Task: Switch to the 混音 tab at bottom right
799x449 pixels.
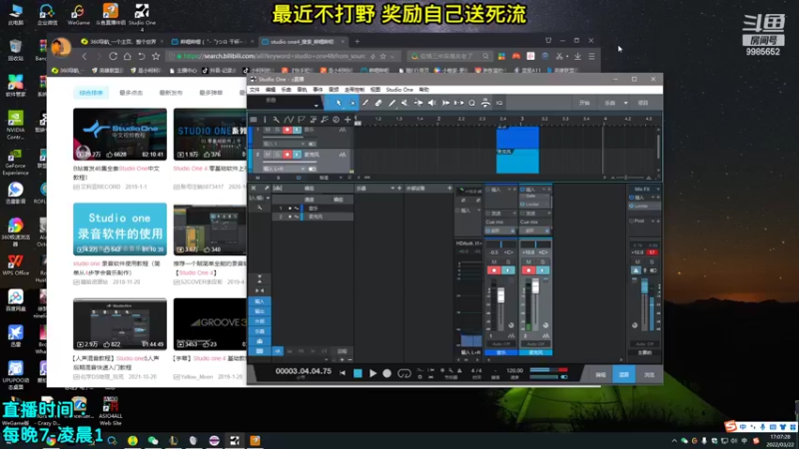Action: coord(623,375)
